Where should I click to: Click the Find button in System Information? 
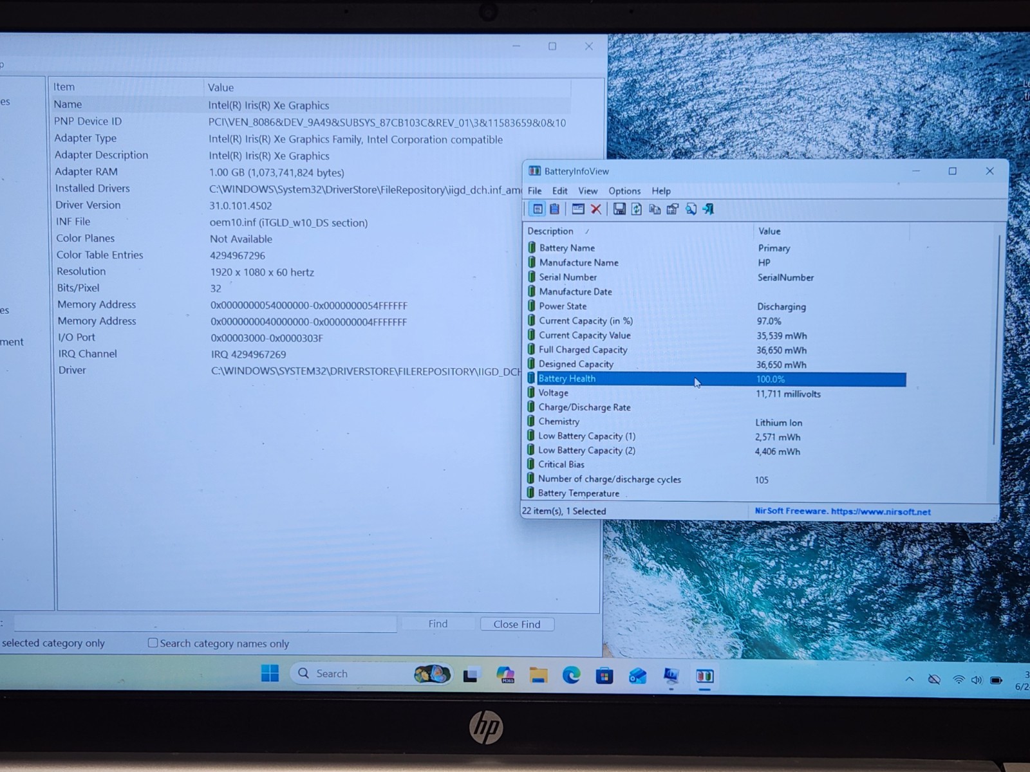(x=438, y=623)
